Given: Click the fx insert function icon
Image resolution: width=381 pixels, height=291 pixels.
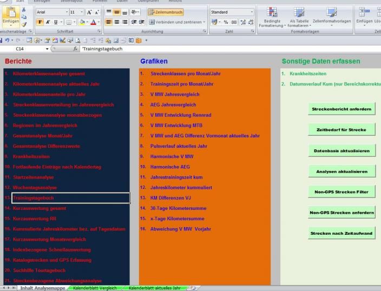Looking at the screenshot, I should point(75,49).
